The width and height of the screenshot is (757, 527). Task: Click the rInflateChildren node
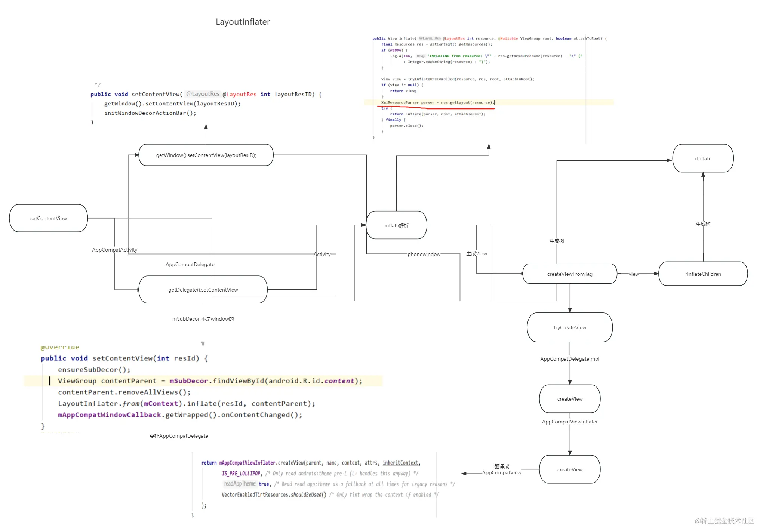(x=703, y=274)
